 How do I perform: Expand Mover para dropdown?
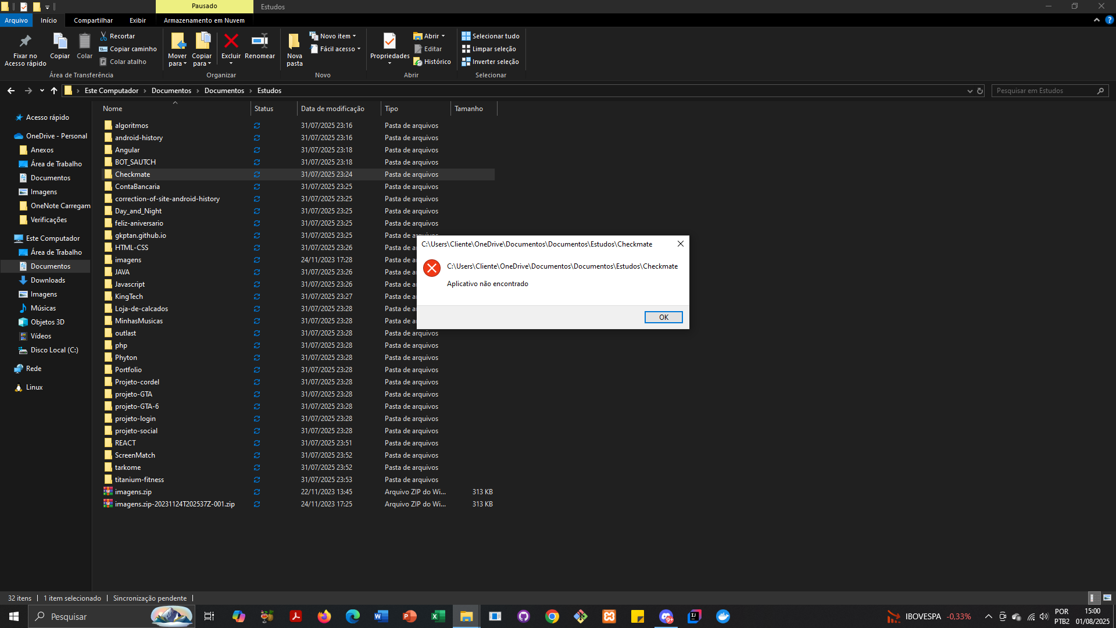177,60
